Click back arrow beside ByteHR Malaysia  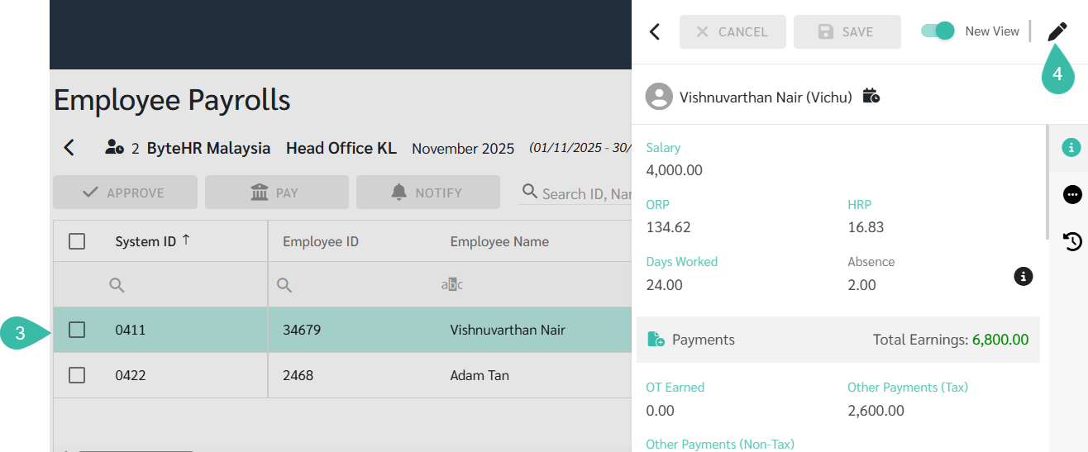coord(69,148)
